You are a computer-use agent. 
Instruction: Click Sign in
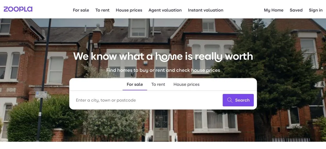[316, 10]
